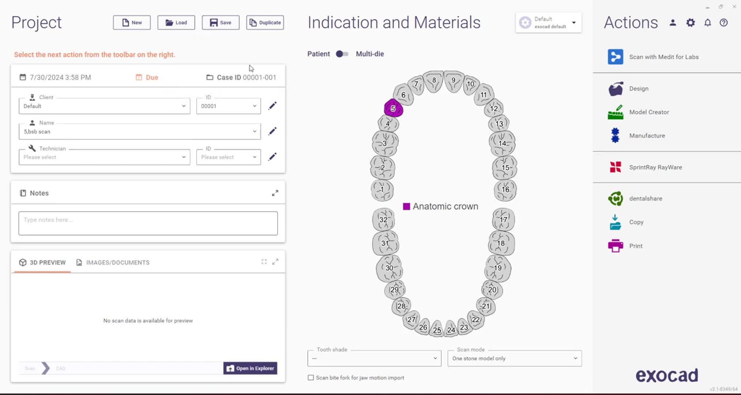
Task: Click the purple Anatomic crown legend swatch
Action: tap(406, 206)
